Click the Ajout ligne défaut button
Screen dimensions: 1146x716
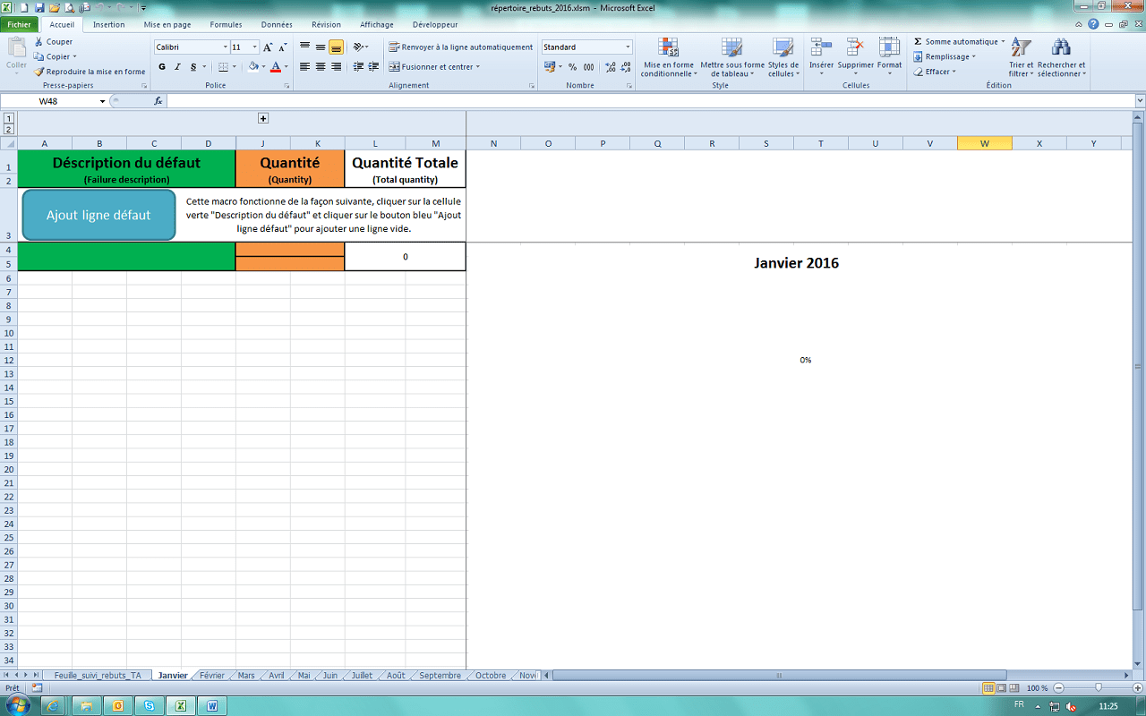98,215
